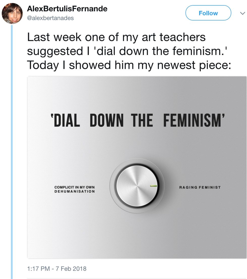
Task: Select the COMPLICIT IN MY OWN DEHUMANISATION label
Action: pyautogui.click(x=75, y=189)
